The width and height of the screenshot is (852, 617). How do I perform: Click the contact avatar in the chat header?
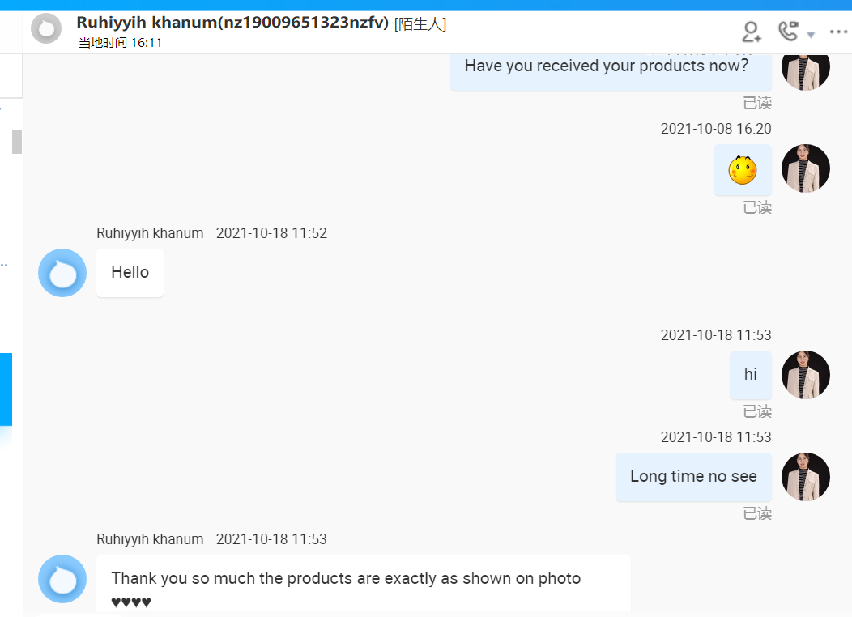[x=45, y=28]
